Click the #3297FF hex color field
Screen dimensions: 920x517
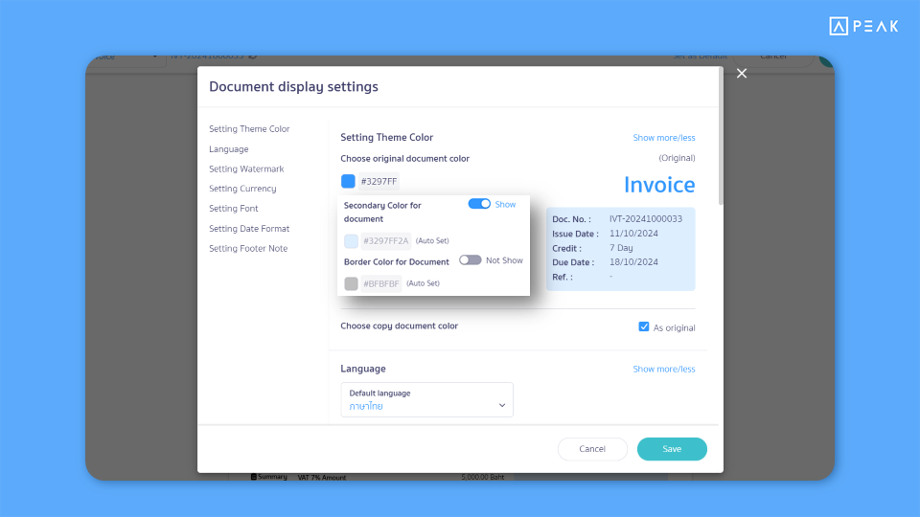(x=379, y=182)
